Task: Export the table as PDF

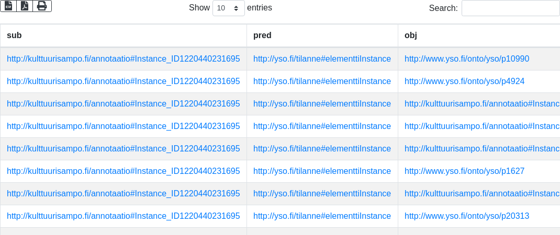Action: [x=25, y=6]
